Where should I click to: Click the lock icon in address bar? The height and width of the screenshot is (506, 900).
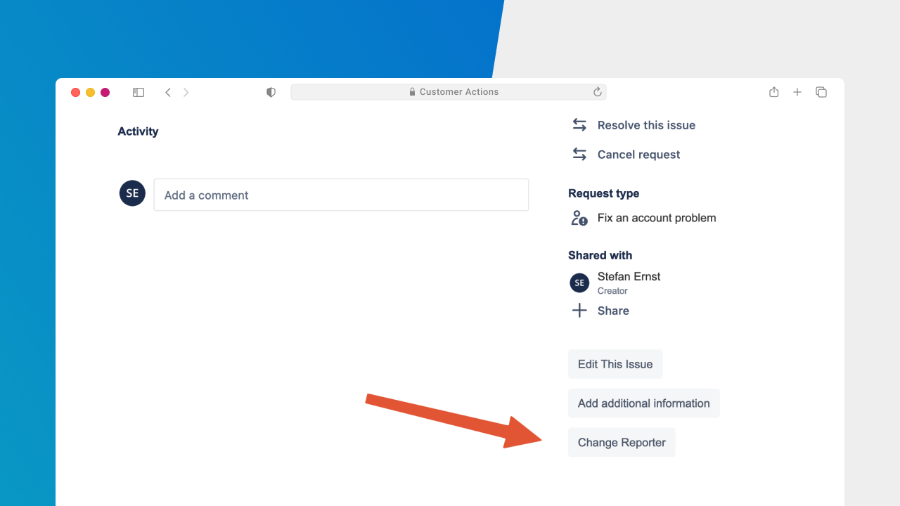pyautogui.click(x=413, y=92)
